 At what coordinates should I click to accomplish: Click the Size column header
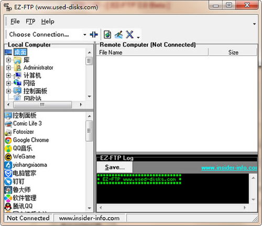[x=233, y=52]
